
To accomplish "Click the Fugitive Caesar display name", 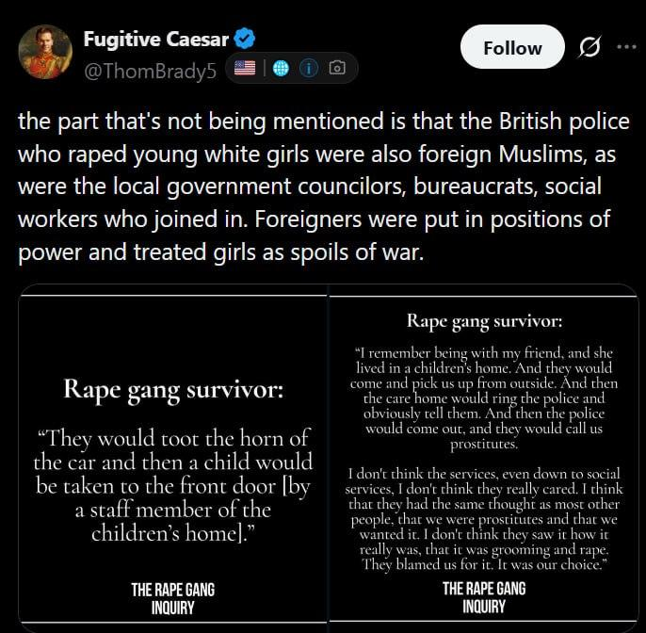I will [156, 40].
